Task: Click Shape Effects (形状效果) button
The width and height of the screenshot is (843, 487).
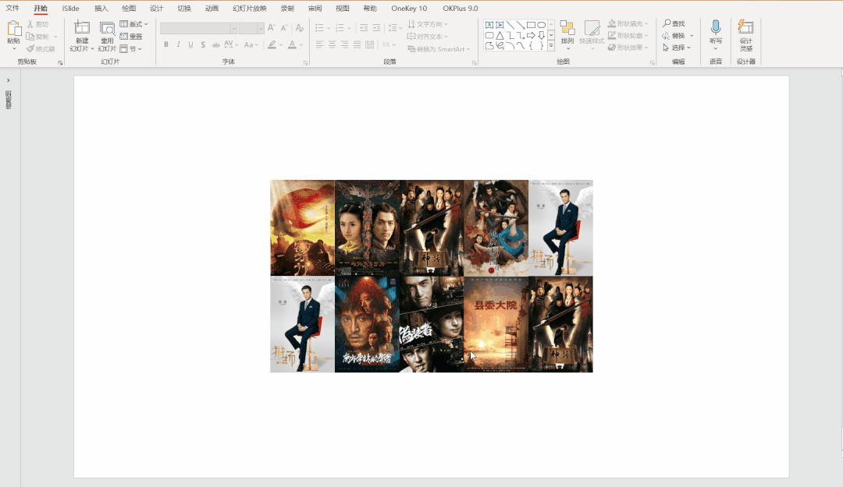Action: (x=628, y=48)
